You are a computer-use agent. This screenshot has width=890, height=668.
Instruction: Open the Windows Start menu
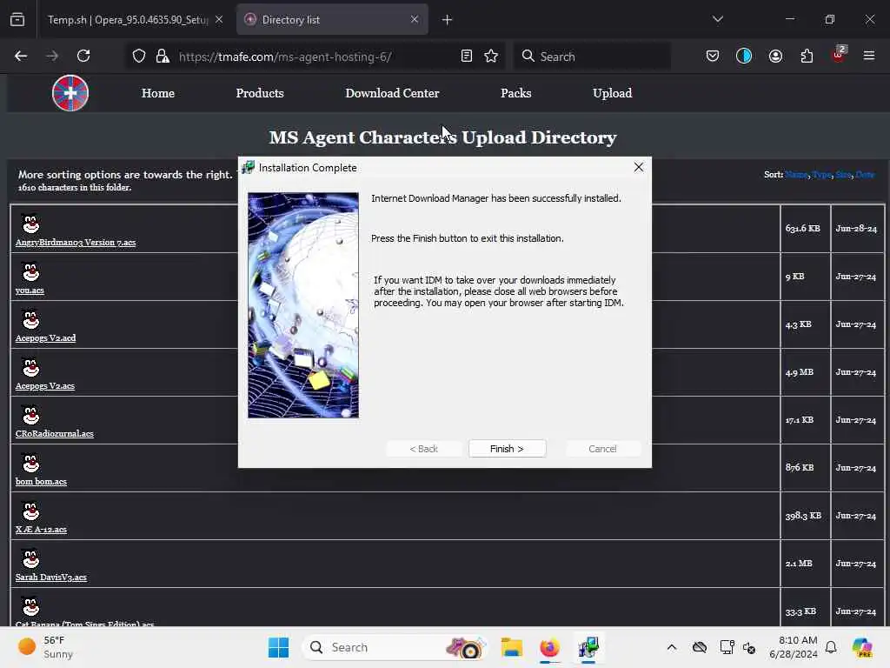click(278, 647)
